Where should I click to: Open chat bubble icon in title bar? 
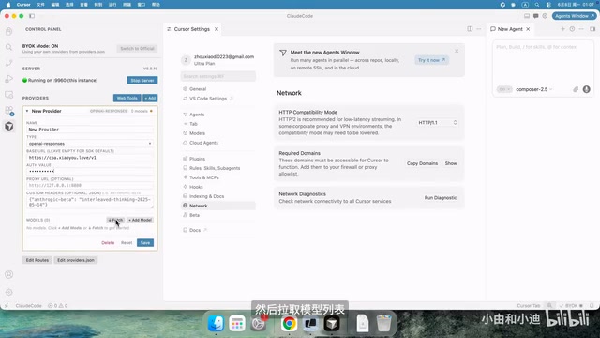(535, 16)
